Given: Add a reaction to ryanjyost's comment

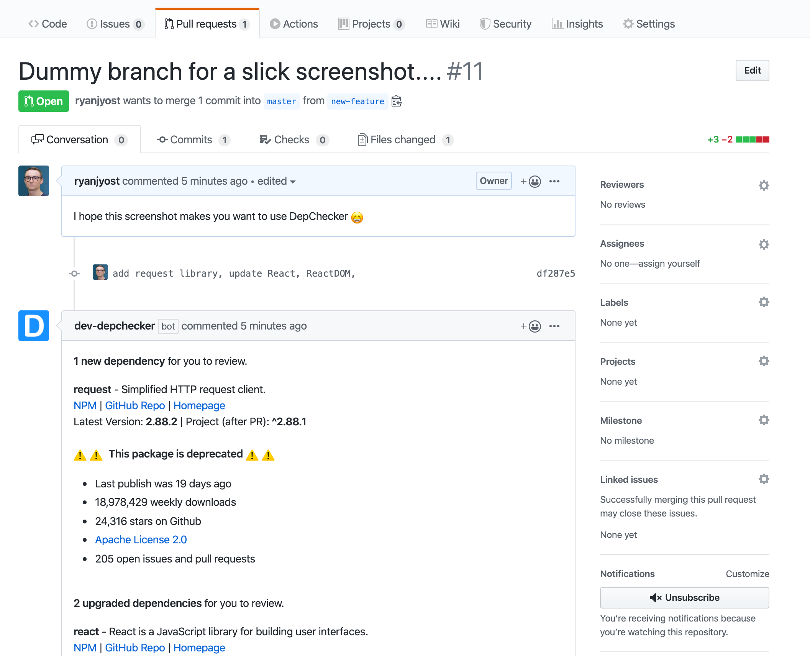Looking at the screenshot, I should (531, 181).
